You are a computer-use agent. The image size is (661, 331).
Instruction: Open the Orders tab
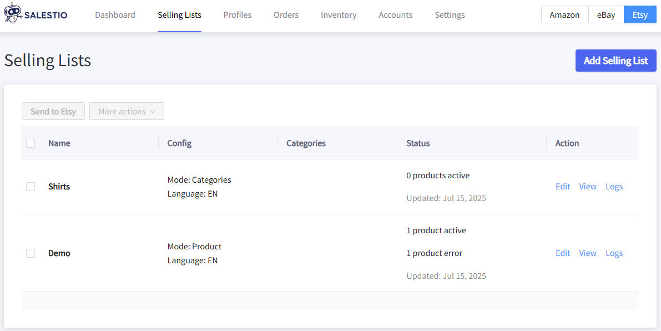point(286,15)
